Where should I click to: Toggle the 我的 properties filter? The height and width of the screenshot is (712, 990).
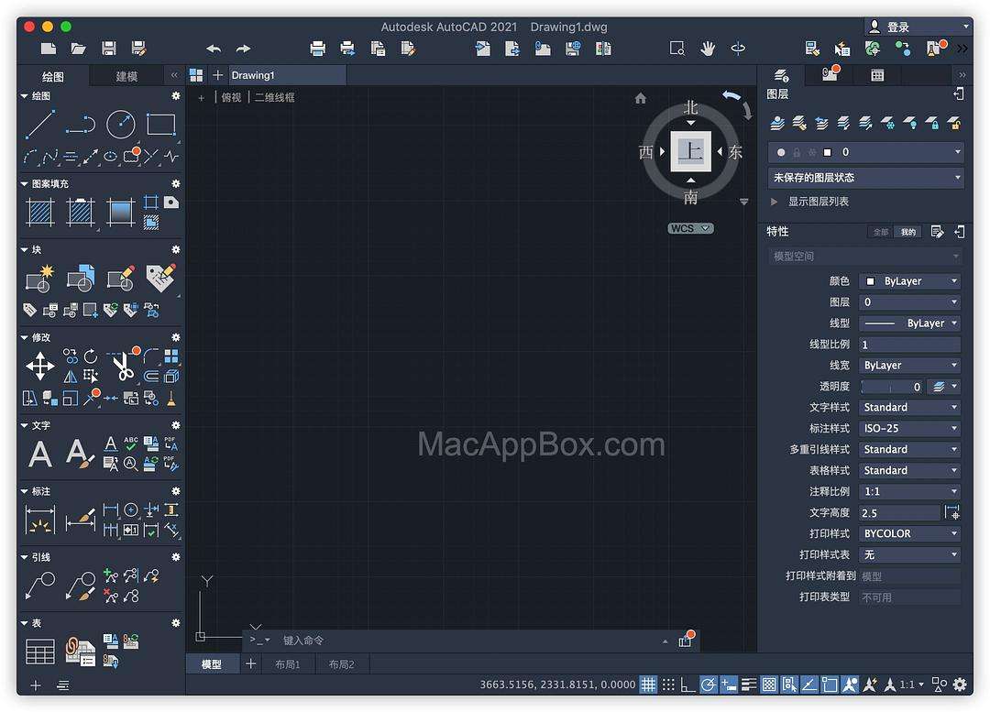(x=907, y=232)
